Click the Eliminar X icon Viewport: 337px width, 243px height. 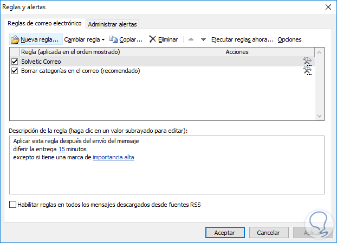click(153, 39)
